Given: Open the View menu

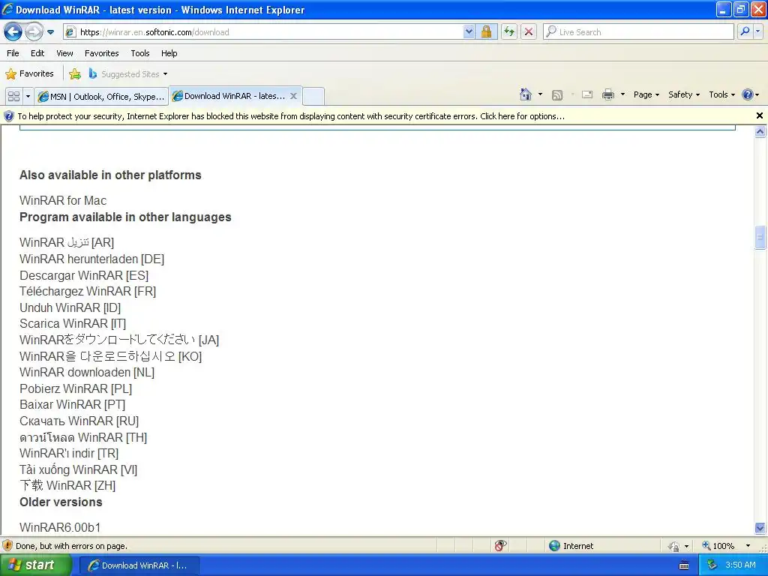Looking at the screenshot, I should pos(64,53).
